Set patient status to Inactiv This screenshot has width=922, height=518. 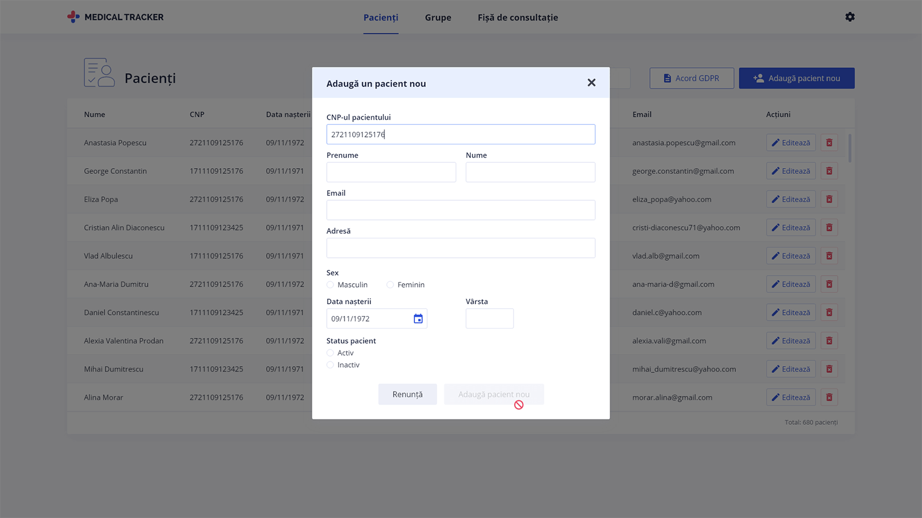pos(330,365)
